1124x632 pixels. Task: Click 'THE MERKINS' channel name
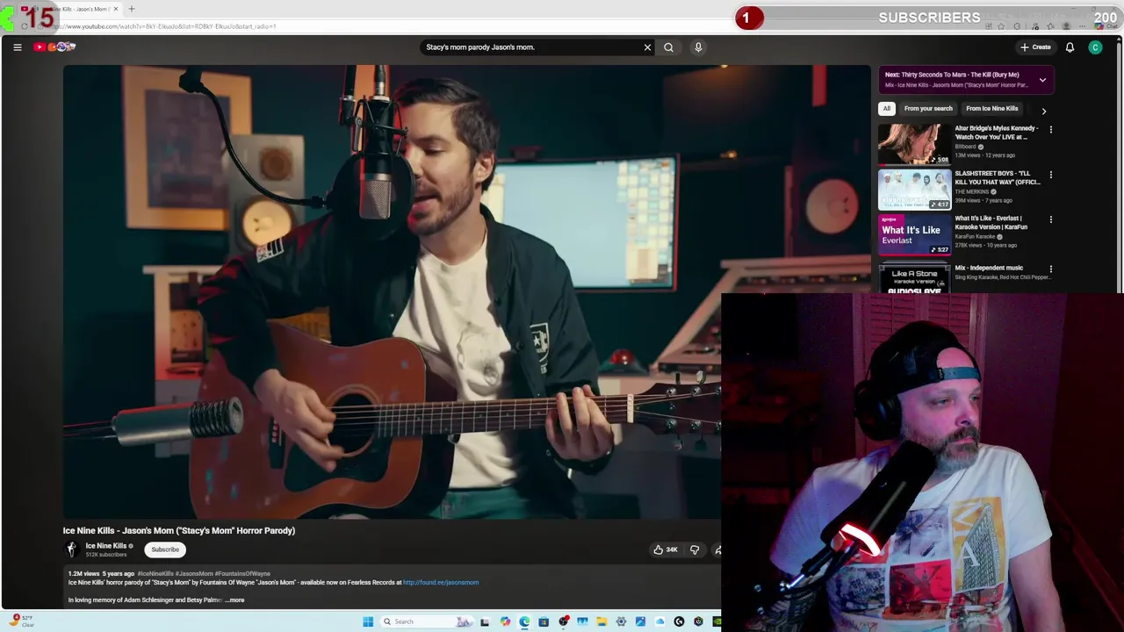pyautogui.click(x=971, y=191)
